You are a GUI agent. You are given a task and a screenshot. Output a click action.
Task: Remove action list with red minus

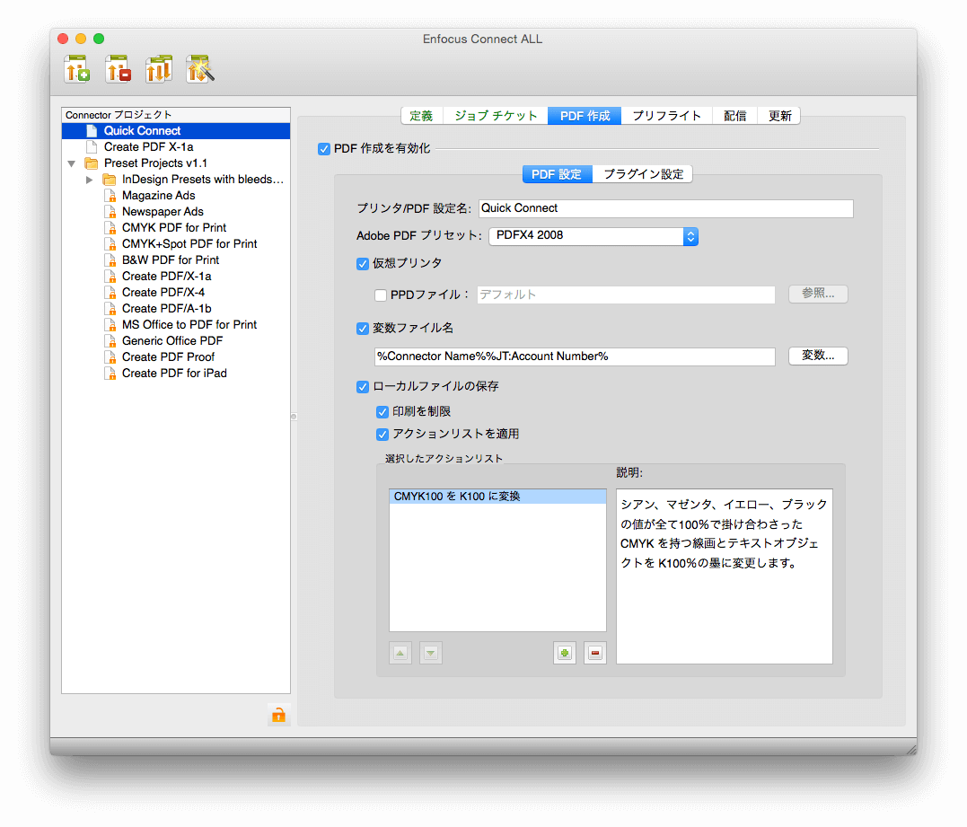point(595,653)
